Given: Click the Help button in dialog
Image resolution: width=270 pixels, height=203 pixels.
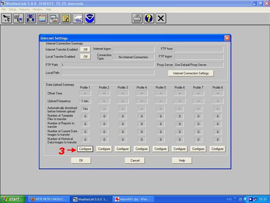Looking at the screenshot, I should click(x=182, y=160).
